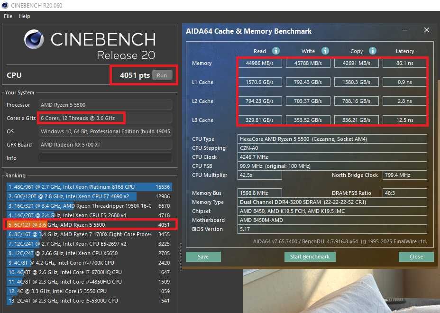The height and width of the screenshot is (313, 440).
Task: Click the OS field showing Windows 10
Action: pos(105,131)
